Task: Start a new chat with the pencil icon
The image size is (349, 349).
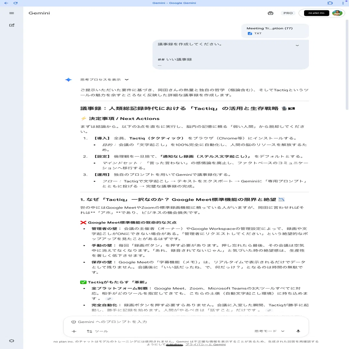Action: coord(12,25)
